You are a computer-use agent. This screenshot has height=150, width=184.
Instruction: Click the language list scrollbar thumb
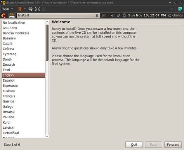pyautogui.click(x=47, y=43)
